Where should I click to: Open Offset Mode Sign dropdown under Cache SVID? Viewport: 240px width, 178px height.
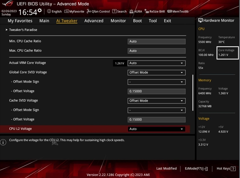point(156,110)
